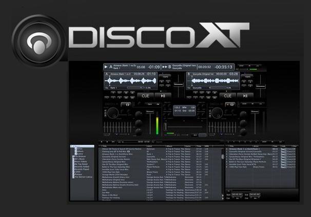Click the deck A waveform display
Screen dimensions: 311x217
coord(130,81)
